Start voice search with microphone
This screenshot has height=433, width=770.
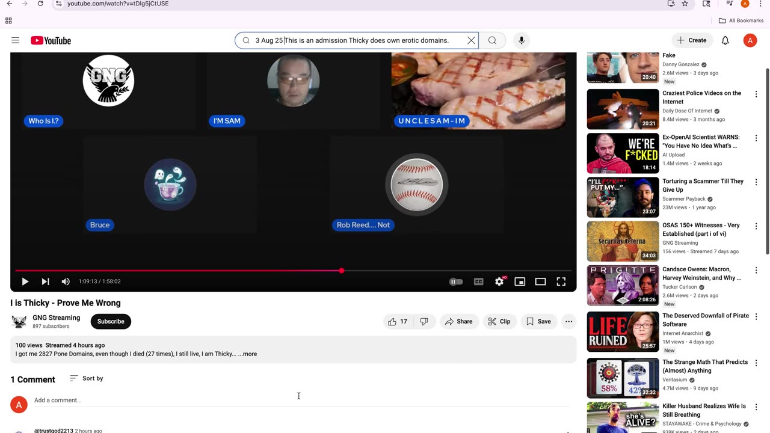tap(522, 40)
